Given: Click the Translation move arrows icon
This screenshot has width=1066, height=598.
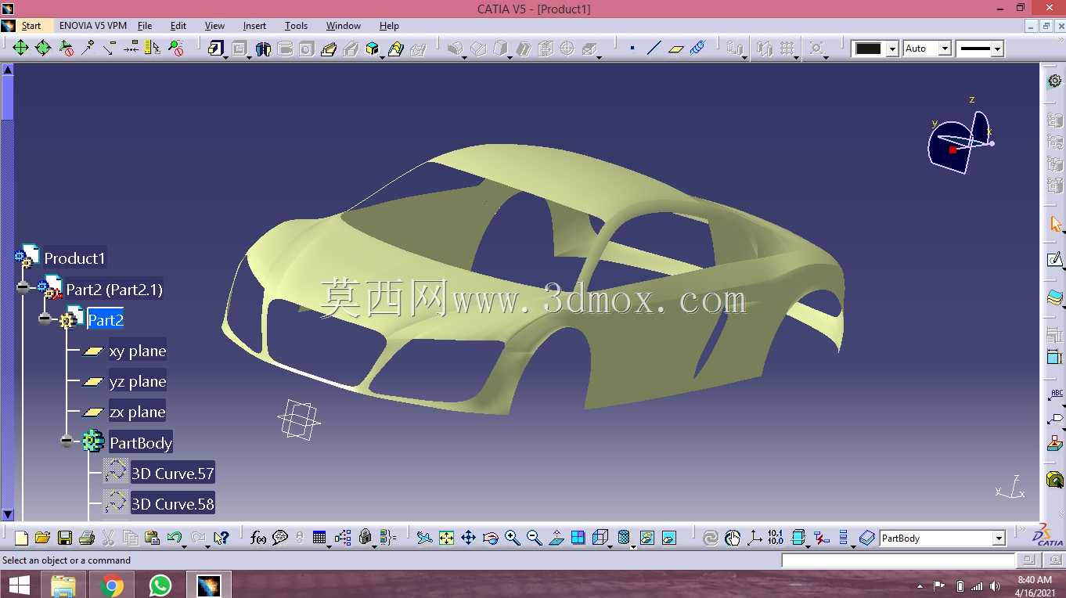Looking at the screenshot, I should pyautogui.click(x=20, y=49).
